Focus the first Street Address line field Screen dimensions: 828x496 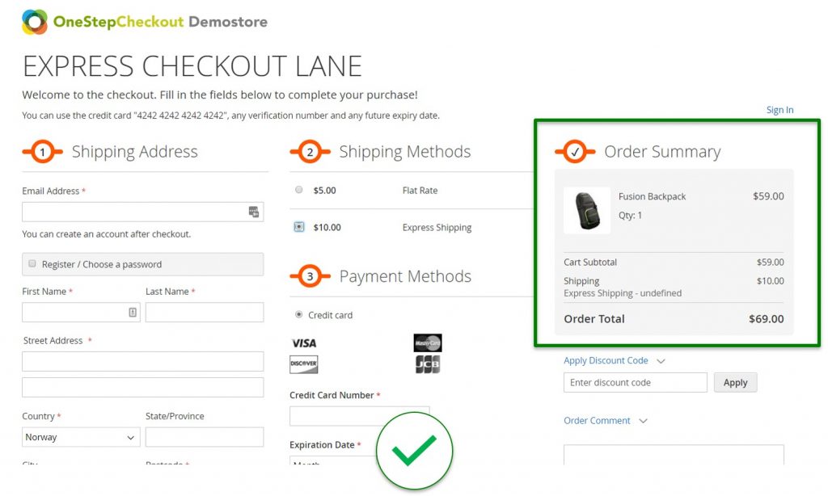142,361
